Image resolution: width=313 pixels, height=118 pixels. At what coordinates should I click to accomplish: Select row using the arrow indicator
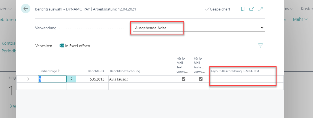27,79
